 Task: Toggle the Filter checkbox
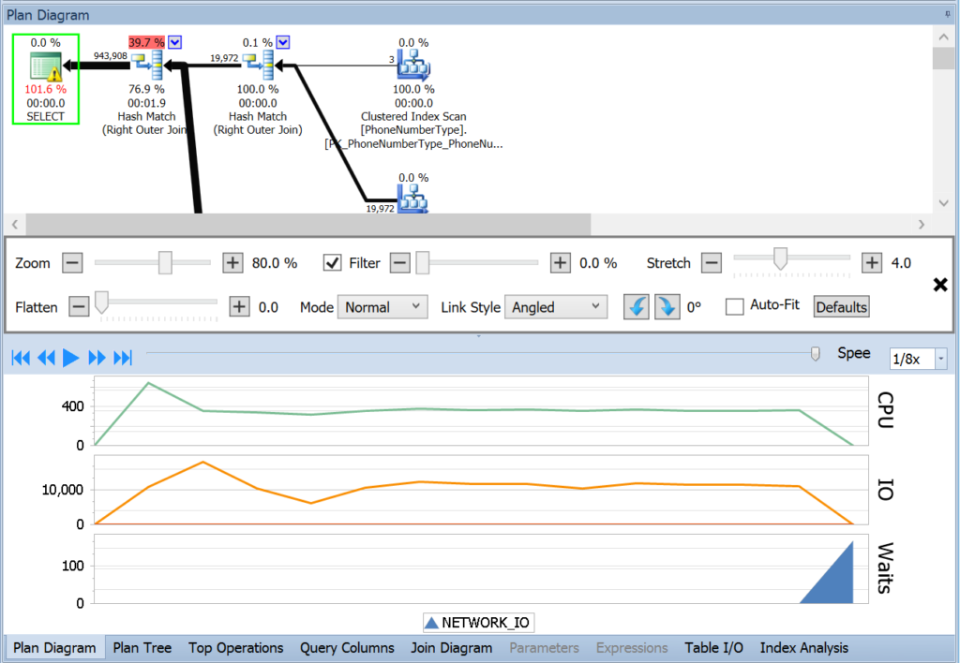pyautogui.click(x=333, y=263)
